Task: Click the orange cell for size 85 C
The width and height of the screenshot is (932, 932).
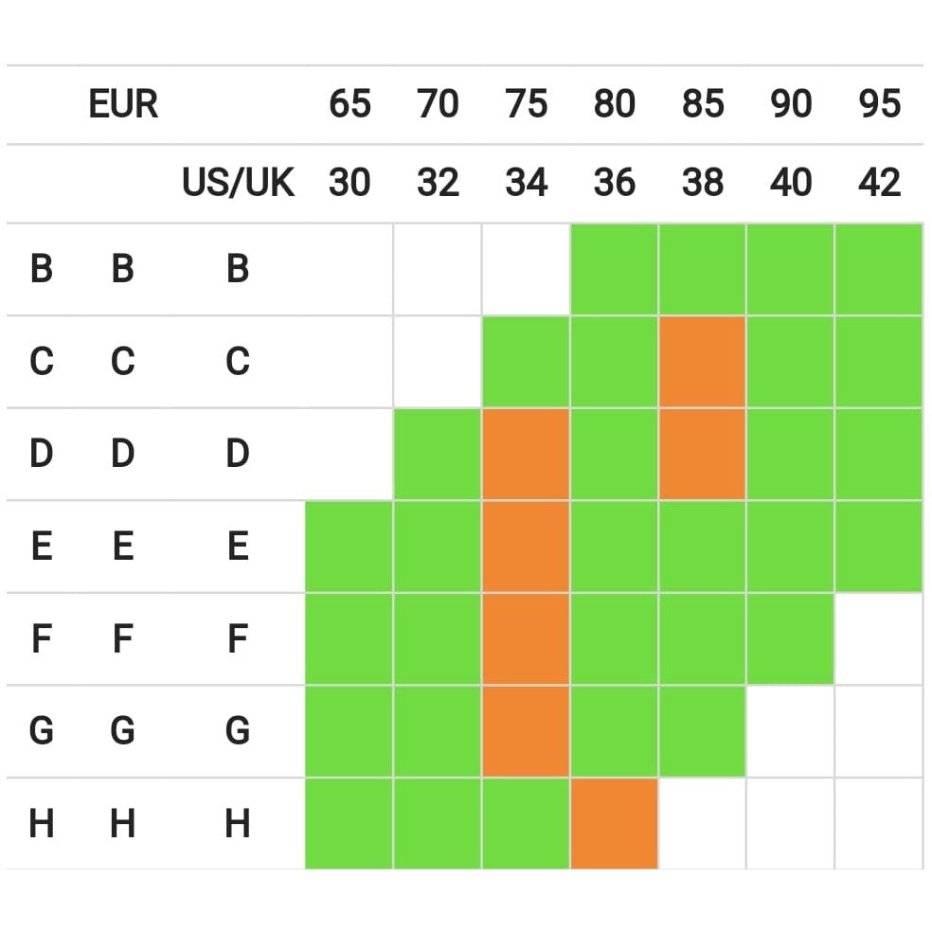Action: (702, 361)
